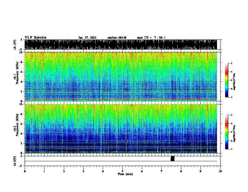Click time axis tick label "5"
Image resolution: width=248 pixels, height=192 pixels.
click(x=122, y=171)
